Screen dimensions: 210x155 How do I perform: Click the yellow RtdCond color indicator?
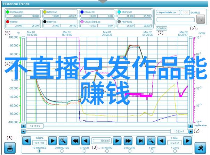tap(45, 12)
